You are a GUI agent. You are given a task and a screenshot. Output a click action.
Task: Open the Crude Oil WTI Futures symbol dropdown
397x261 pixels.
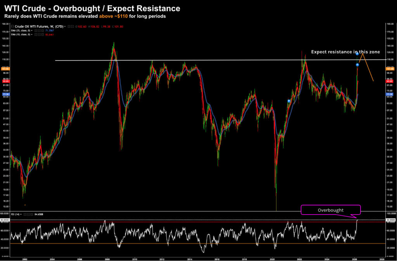click(64, 26)
